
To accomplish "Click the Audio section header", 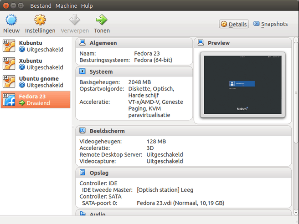I will tap(183, 213).
